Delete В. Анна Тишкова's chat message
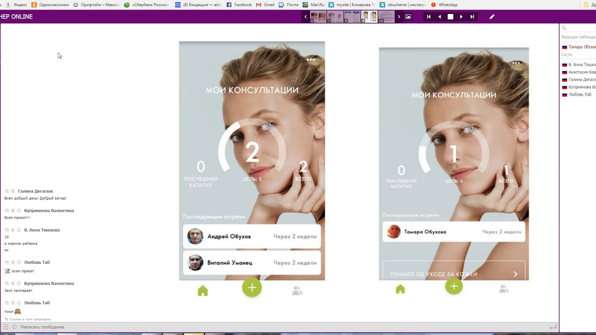Image resolution: width=596 pixels, height=335 pixels. [13, 230]
